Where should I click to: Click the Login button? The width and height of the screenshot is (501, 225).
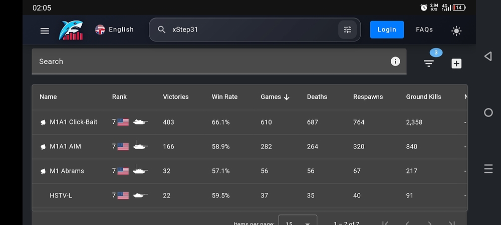387,29
